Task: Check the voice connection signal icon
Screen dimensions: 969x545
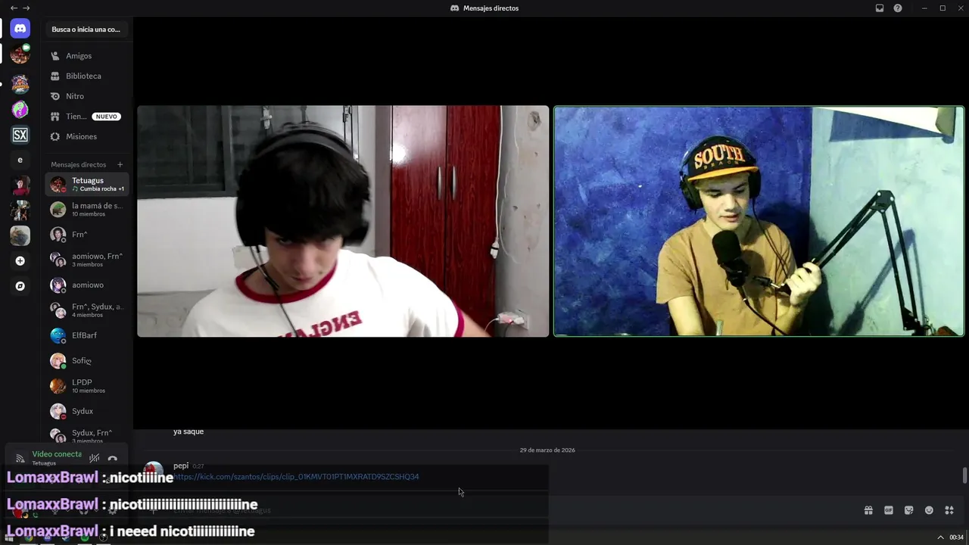Action: click(20, 458)
